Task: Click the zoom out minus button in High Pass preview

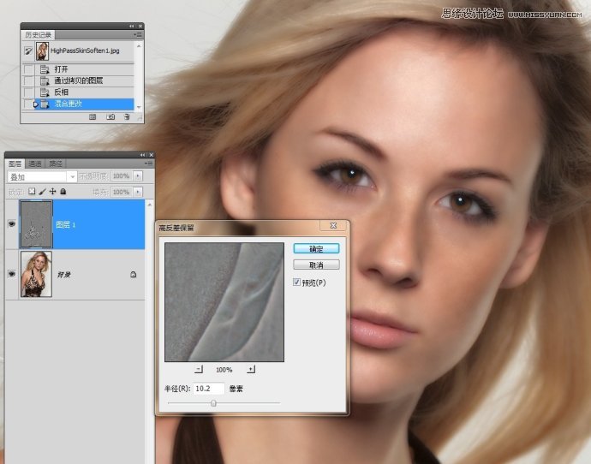Action: 199,370
